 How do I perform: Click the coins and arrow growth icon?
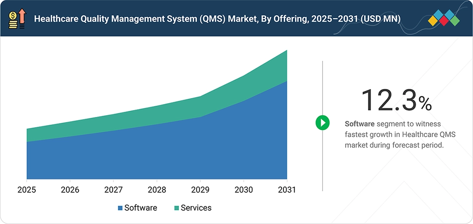(17, 18)
